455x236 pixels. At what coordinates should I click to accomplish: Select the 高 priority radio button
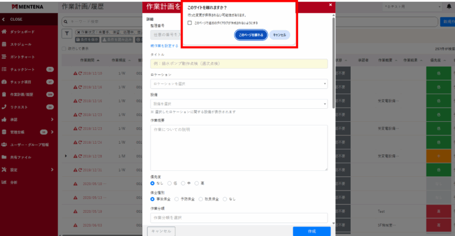pos(197,183)
